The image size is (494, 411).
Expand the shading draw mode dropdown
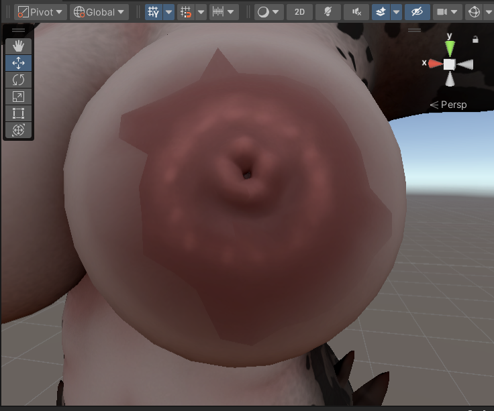268,12
